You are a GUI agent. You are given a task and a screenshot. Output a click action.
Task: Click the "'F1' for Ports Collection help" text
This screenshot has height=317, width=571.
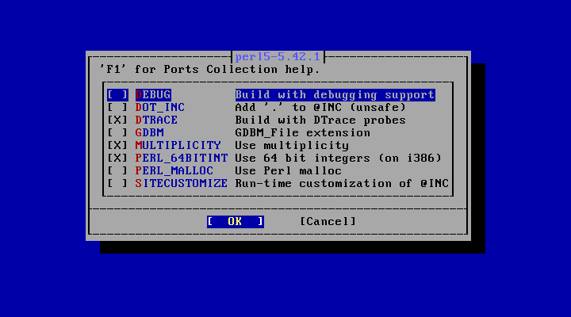(x=210, y=70)
